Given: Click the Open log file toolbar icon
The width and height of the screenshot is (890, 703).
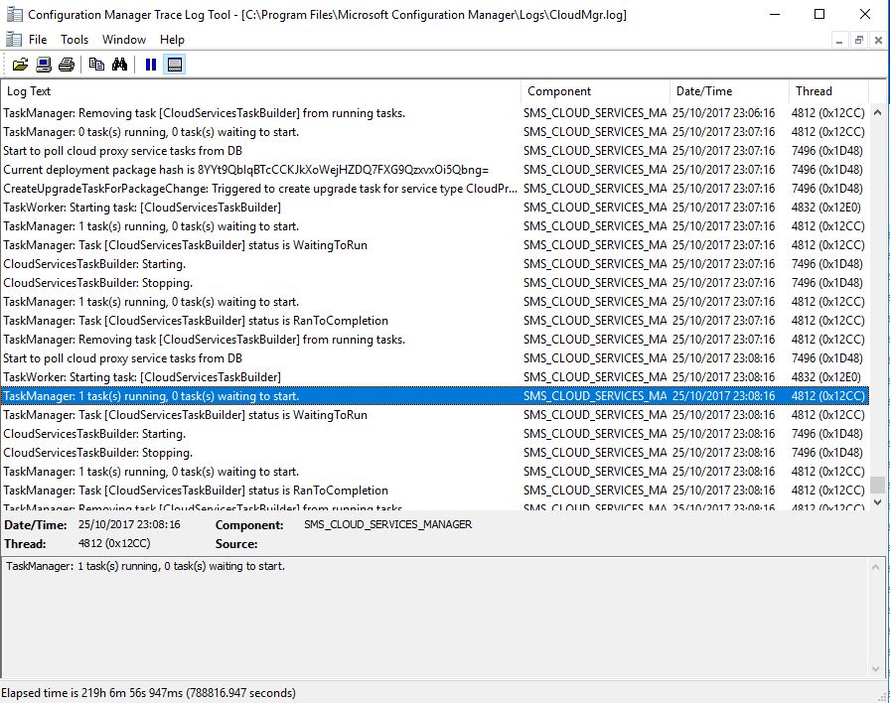Looking at the screenshot, I should pyautogui.click(x=21, y=65).
